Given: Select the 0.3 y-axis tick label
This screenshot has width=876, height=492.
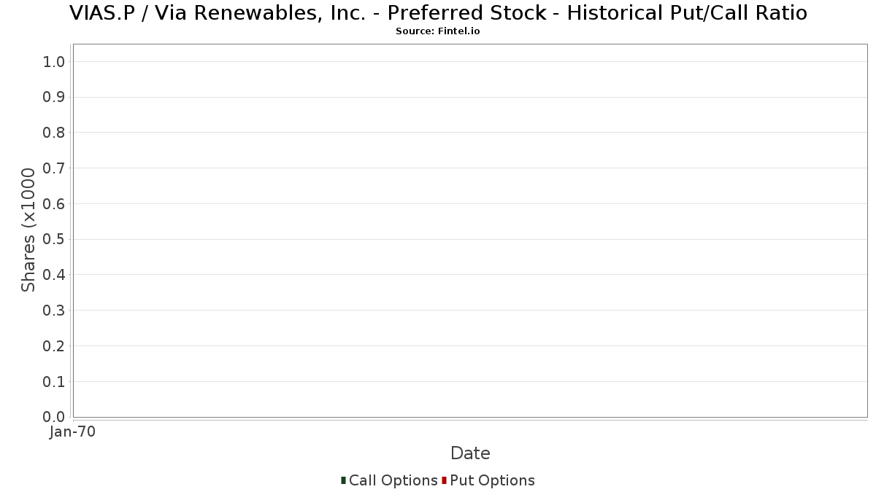Looking at the screenshot, I should pyautogui.click(x=55, y=311).
